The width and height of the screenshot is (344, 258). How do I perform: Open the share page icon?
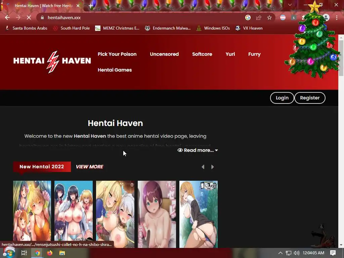tap(259, 17)
